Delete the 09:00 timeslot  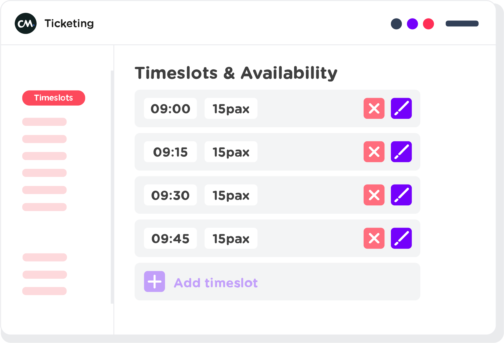(374, 108)
